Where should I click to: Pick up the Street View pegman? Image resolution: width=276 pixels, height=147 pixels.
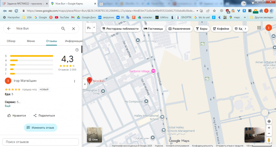click(269, 140)
